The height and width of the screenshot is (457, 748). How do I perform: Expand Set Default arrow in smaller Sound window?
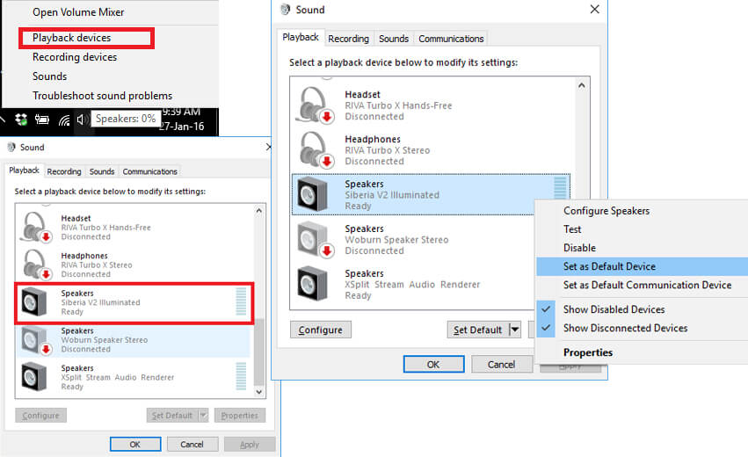tap(203, 416)
